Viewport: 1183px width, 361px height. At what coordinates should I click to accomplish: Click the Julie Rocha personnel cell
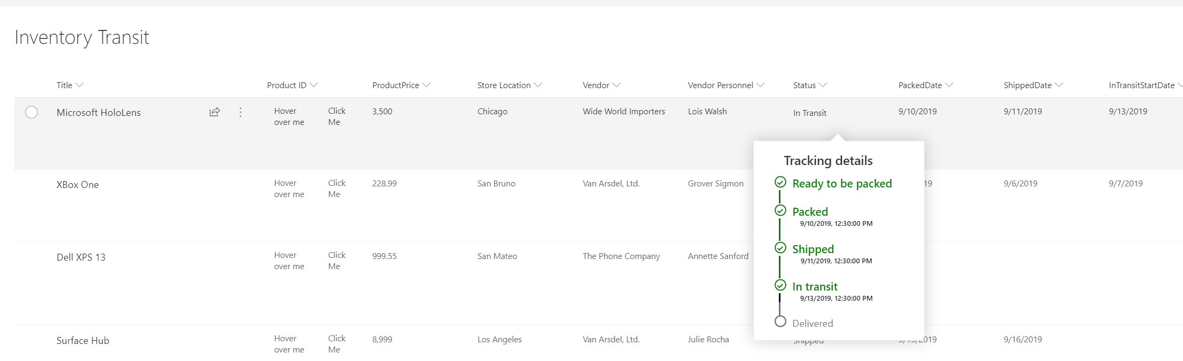point(708,339)
